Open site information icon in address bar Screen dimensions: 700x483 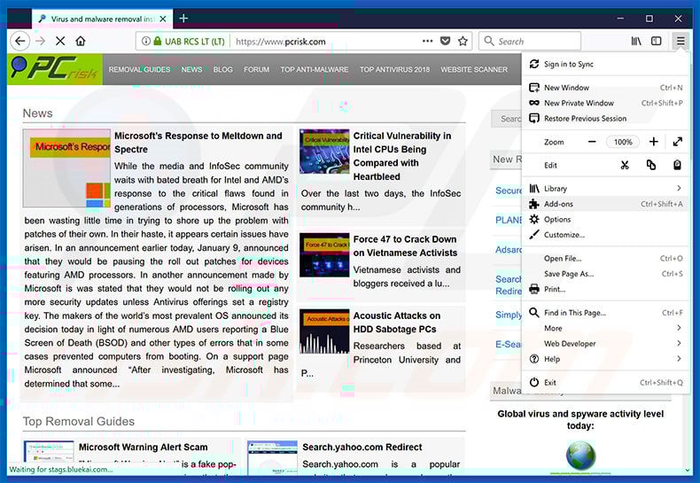click(146, 41)
